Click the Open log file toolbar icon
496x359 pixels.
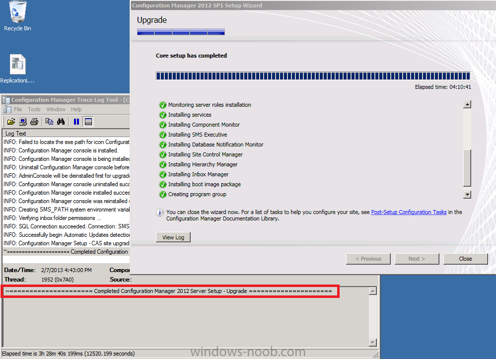(11, 122)
